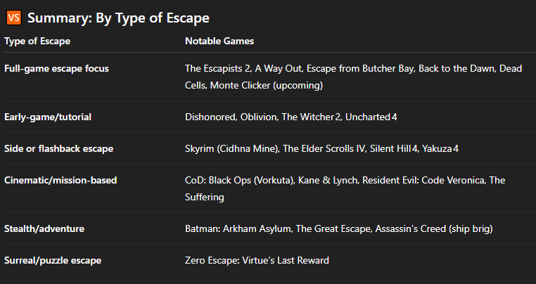Viewport: 536px width, 284px height.
Task: Click the CoD: Black Ops (Vorkuta) text
Action: [240, 180]
